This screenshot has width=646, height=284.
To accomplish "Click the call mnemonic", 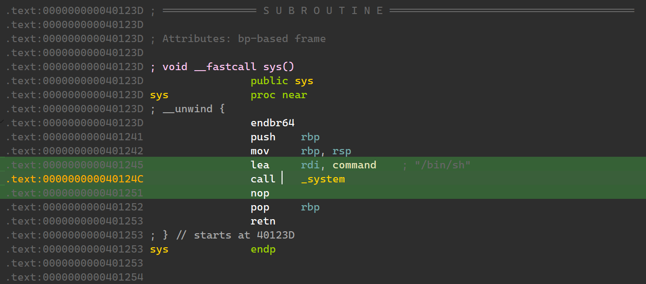I will pos(263,179).
